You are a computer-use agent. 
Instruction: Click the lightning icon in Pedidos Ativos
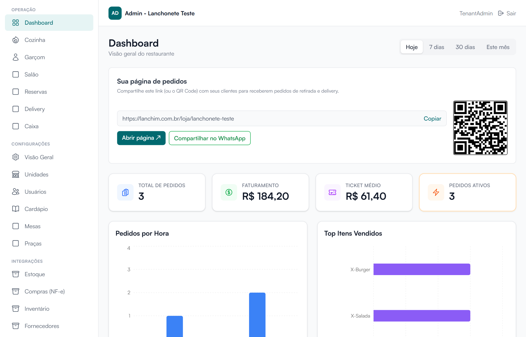436,192
